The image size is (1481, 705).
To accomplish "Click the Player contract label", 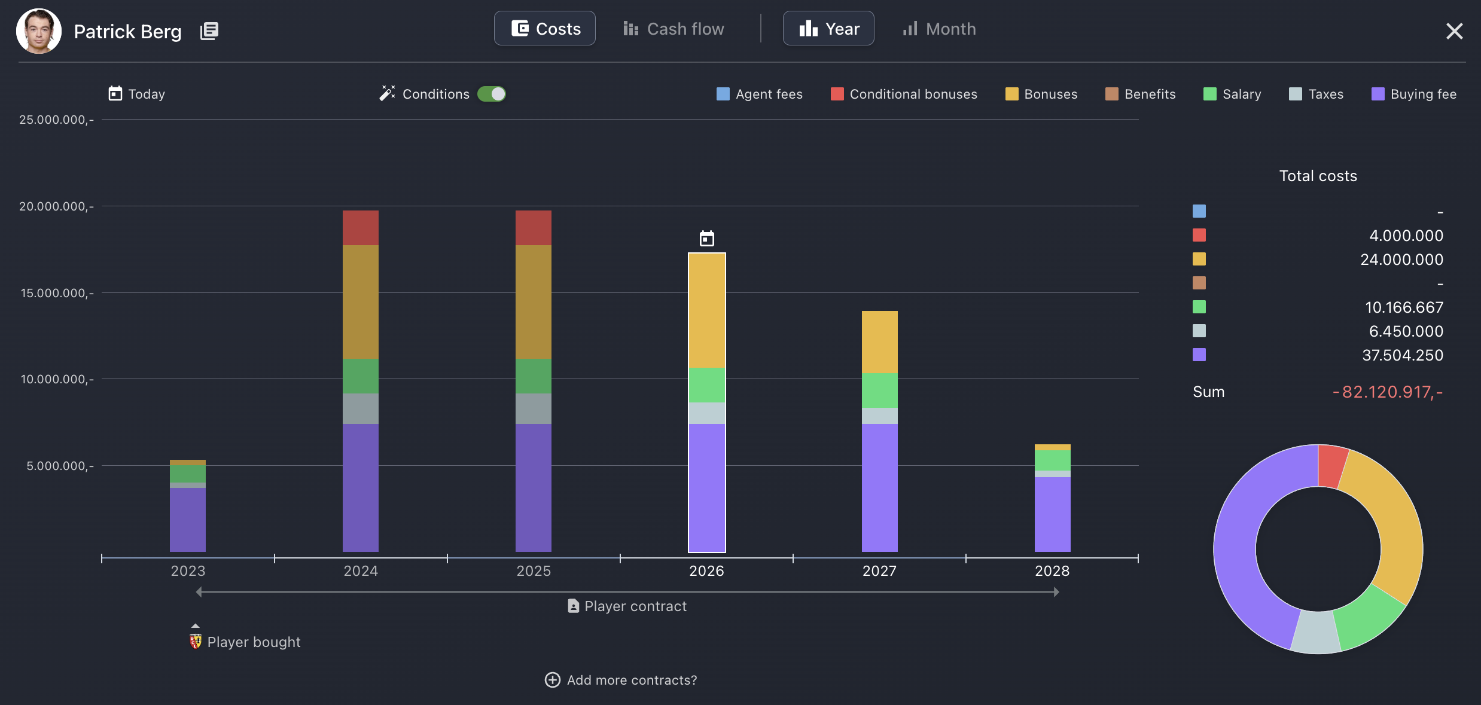I will (x=635, y=606).
